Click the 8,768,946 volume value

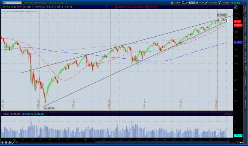[x=15, y=114]
